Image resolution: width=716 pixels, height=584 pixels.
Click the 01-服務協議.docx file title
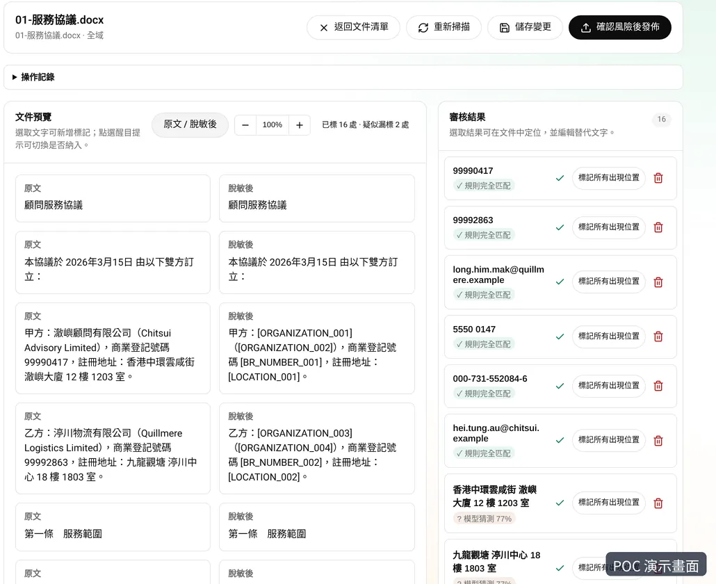click(59, 20)
